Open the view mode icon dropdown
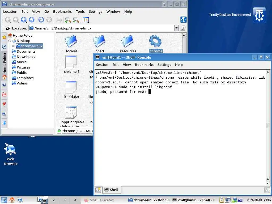The width and height of the screenshot is (272, 204). coord(86,20)
